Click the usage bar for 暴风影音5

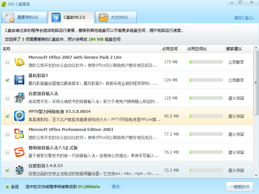click(206, 80)
